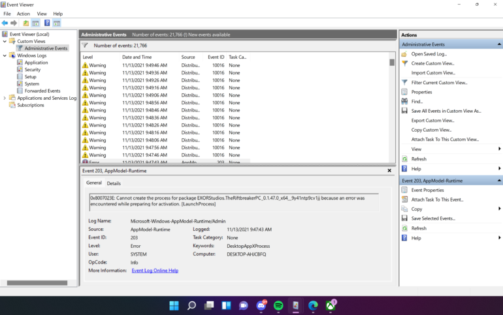This screenshot has width=503, height=315.
Task: Select the System log in tree
Action: point(32,83)
